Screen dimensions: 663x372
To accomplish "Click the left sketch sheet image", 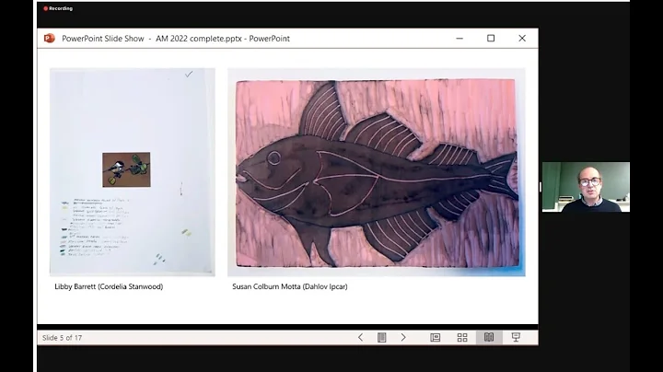I will point(133,172).
